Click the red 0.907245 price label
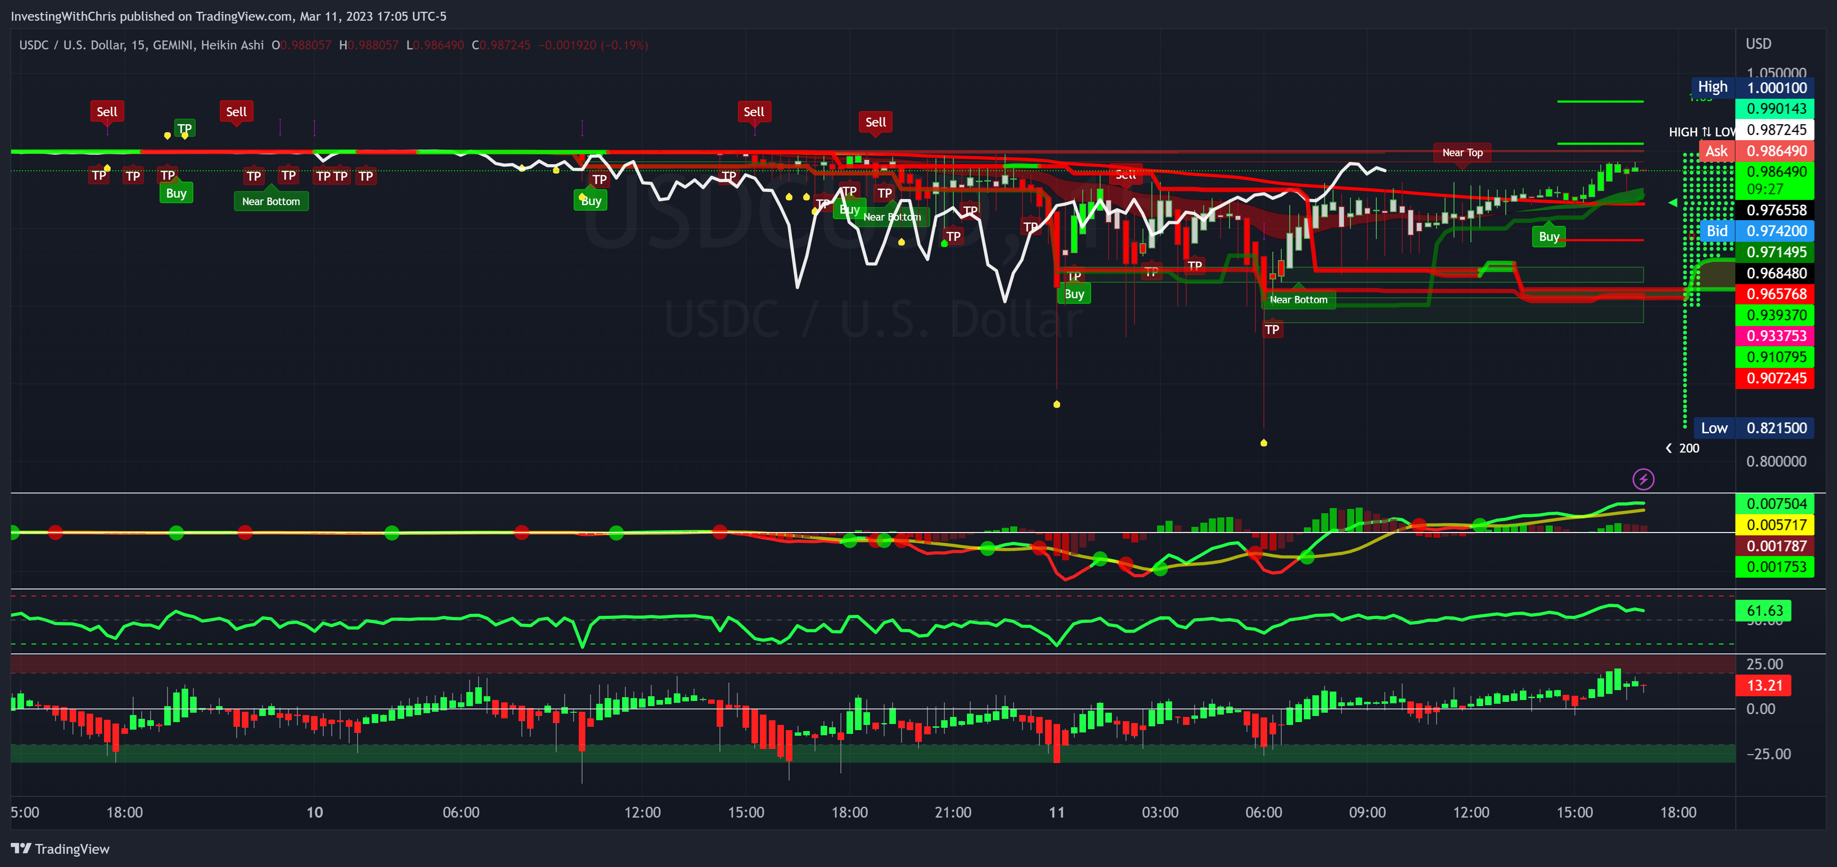Screen dimensions: 1837x867 (x=1775, y=378)
